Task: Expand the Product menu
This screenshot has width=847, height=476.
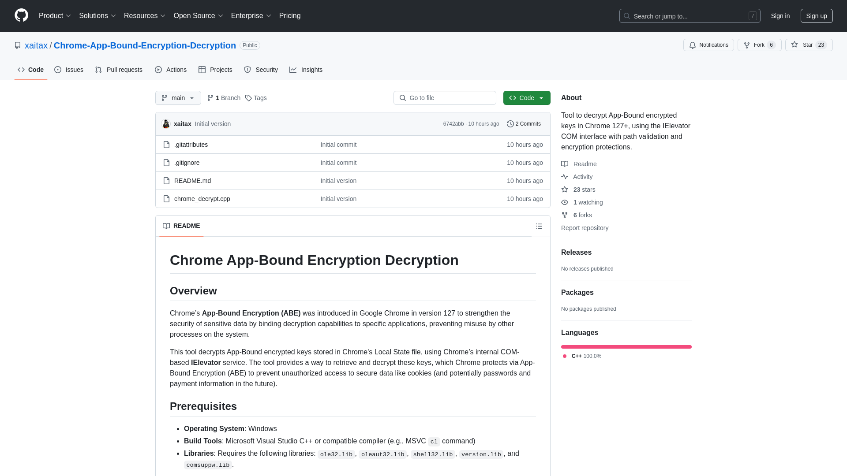Action: pos(55,16)
